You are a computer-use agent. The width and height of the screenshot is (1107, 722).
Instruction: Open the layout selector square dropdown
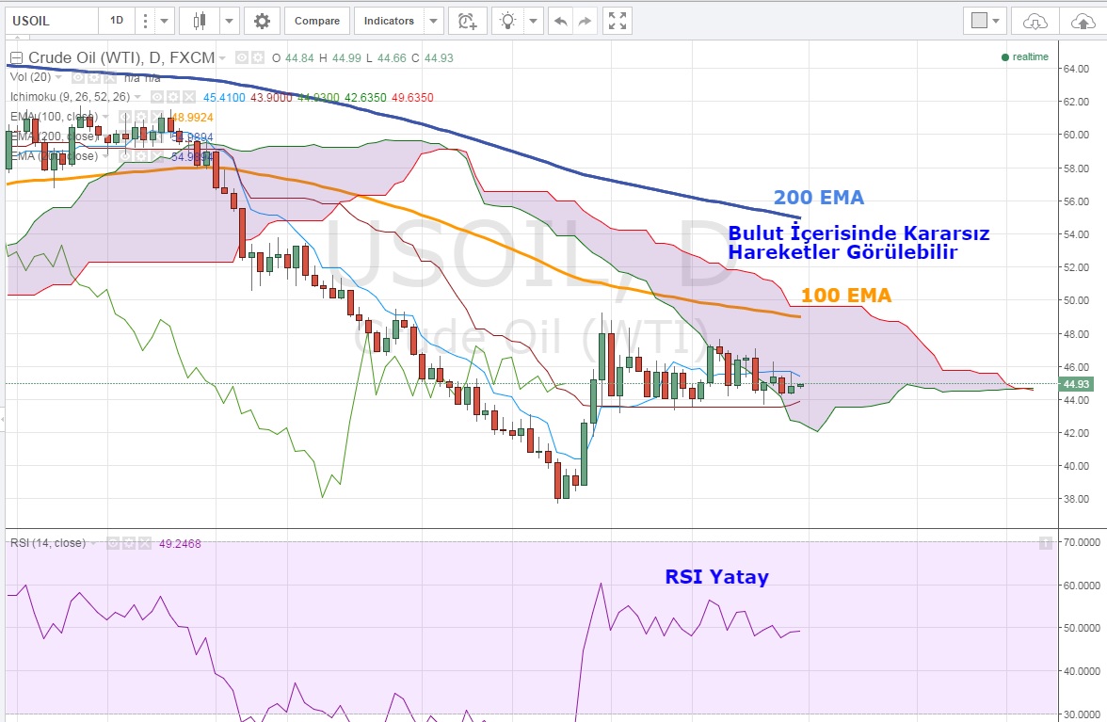[x=987, y=20]
